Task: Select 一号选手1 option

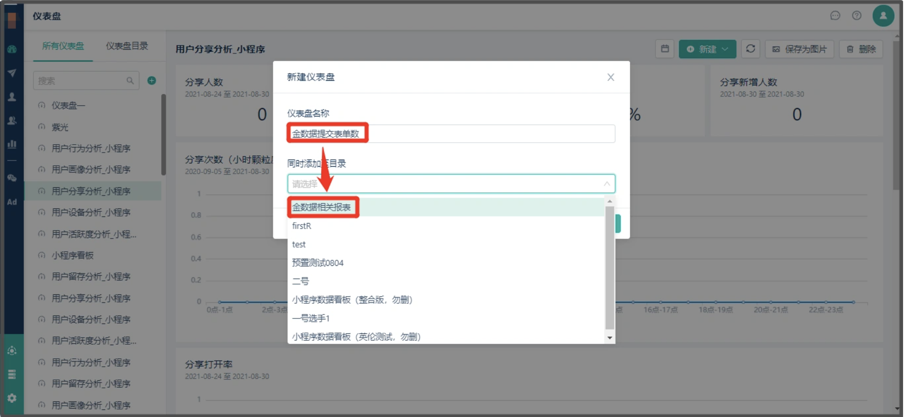Action: point(446,318)
